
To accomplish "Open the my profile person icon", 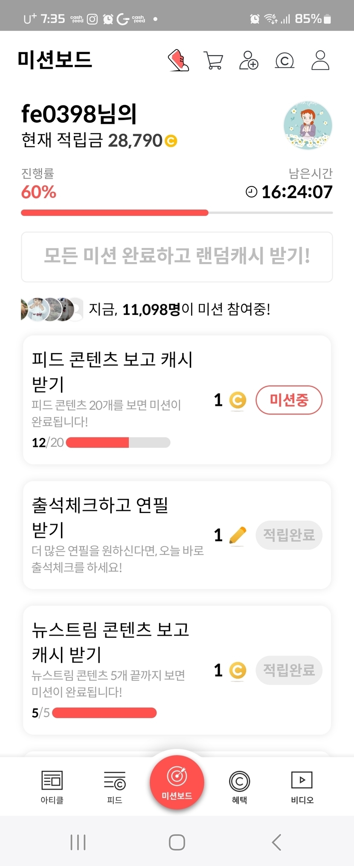I will pyautogui.click(x=320, y=61).
